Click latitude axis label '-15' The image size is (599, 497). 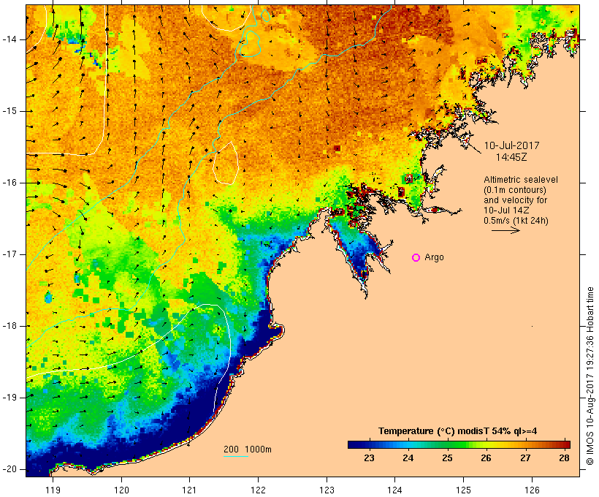point(9,111)
